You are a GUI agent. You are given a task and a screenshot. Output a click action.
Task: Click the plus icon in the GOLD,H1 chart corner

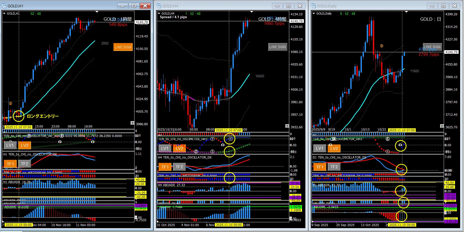pos(132,123)
